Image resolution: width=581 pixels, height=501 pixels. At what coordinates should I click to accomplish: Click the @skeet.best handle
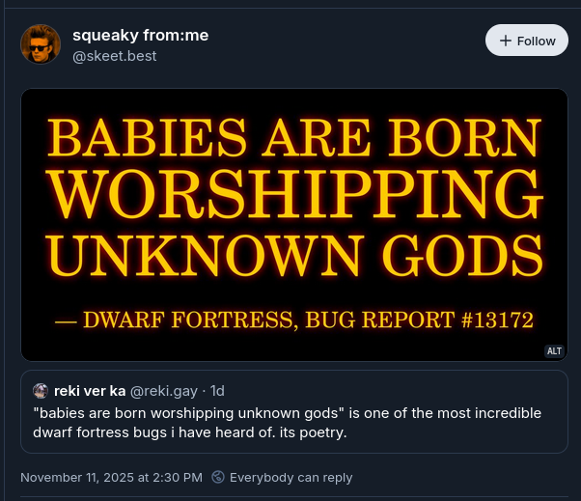(114, 56)
